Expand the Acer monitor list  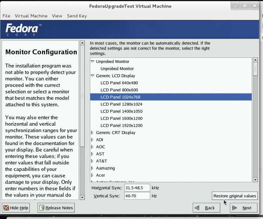[x=92, y=175]
